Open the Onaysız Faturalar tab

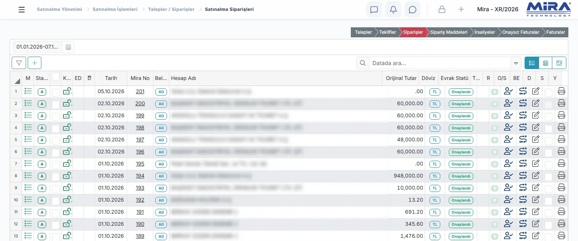[521, 32]
